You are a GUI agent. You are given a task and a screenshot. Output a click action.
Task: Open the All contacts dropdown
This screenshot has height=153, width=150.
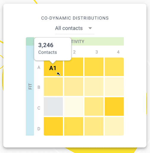(75, 28)
